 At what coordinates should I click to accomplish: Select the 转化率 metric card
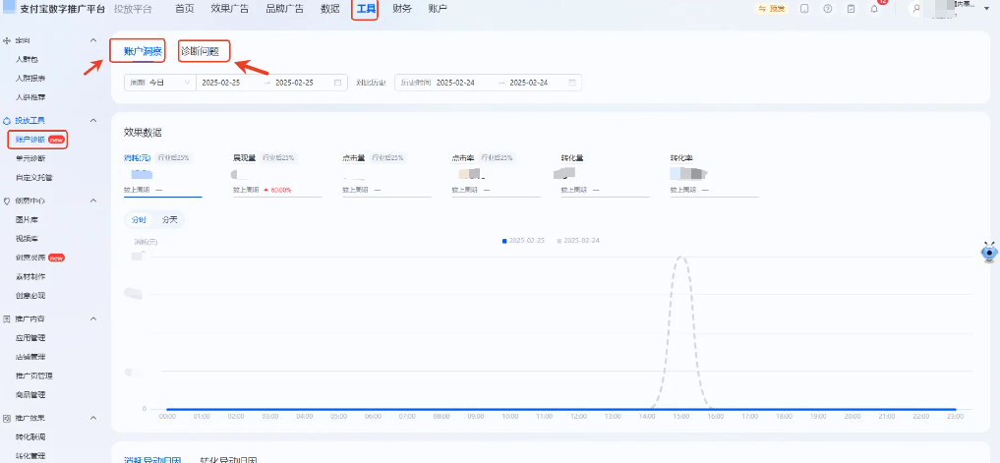714,174
